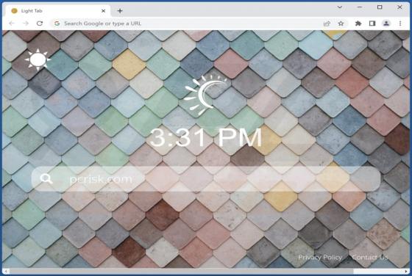Click the sun icon at top left of page
Viewport: 412px width, 276px height.
[38, 59]
